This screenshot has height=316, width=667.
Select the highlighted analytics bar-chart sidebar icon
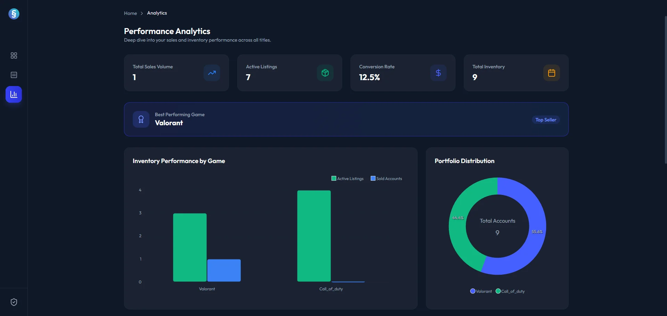coord(14,94)
